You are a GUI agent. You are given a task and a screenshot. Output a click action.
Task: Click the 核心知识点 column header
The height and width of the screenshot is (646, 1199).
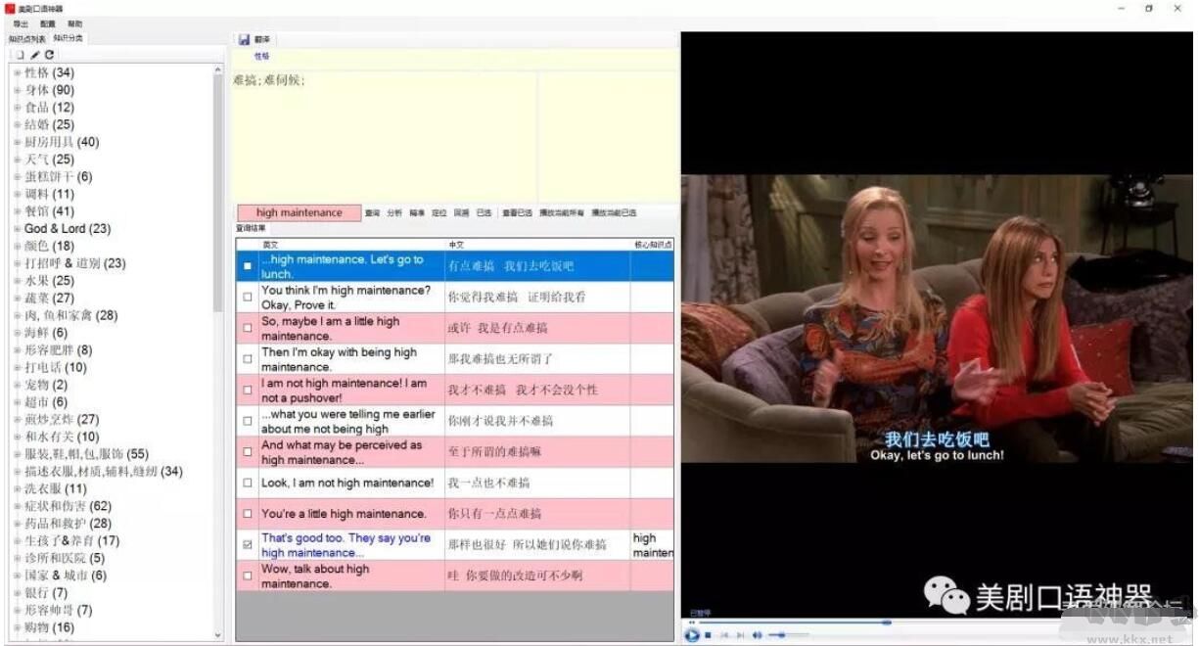pos(653,244)
